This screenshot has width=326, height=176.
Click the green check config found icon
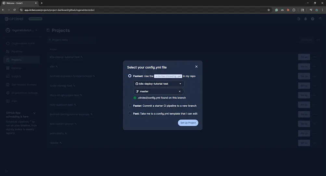(x=135, y=98)
